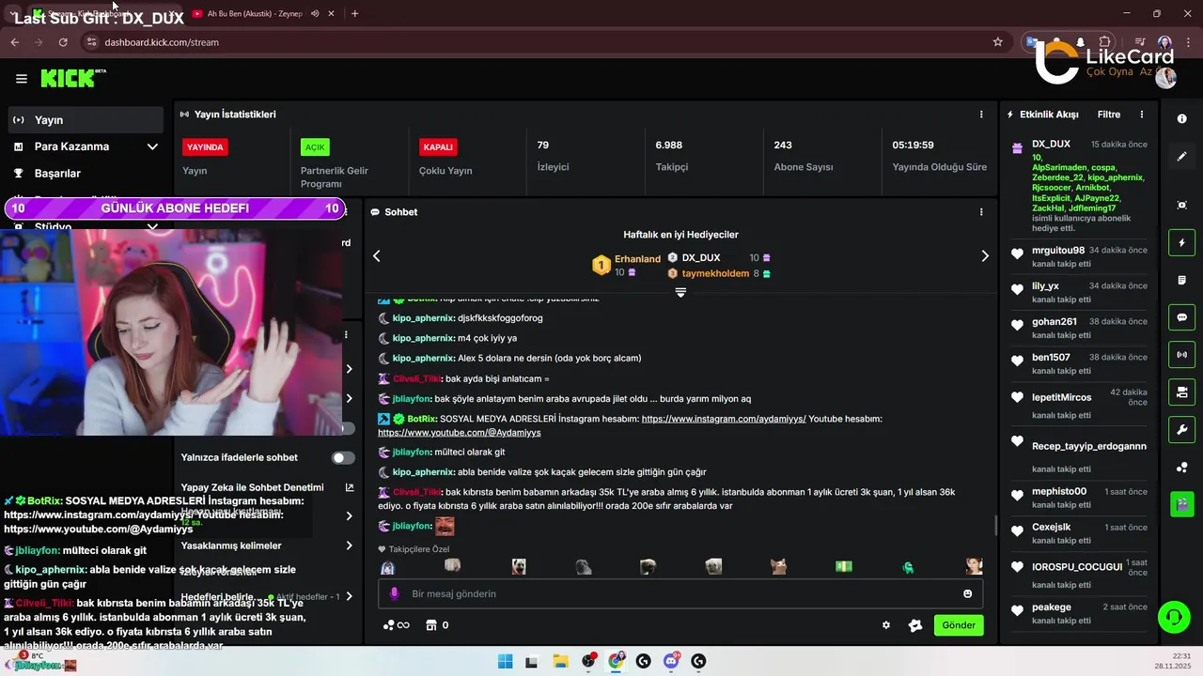Expand Yasaklanmış kelimeler row
The image size is (1203, 676).
267,545
